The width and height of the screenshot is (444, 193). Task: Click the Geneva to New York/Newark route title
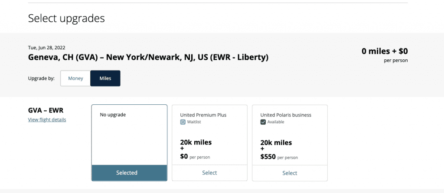[148, 58]
